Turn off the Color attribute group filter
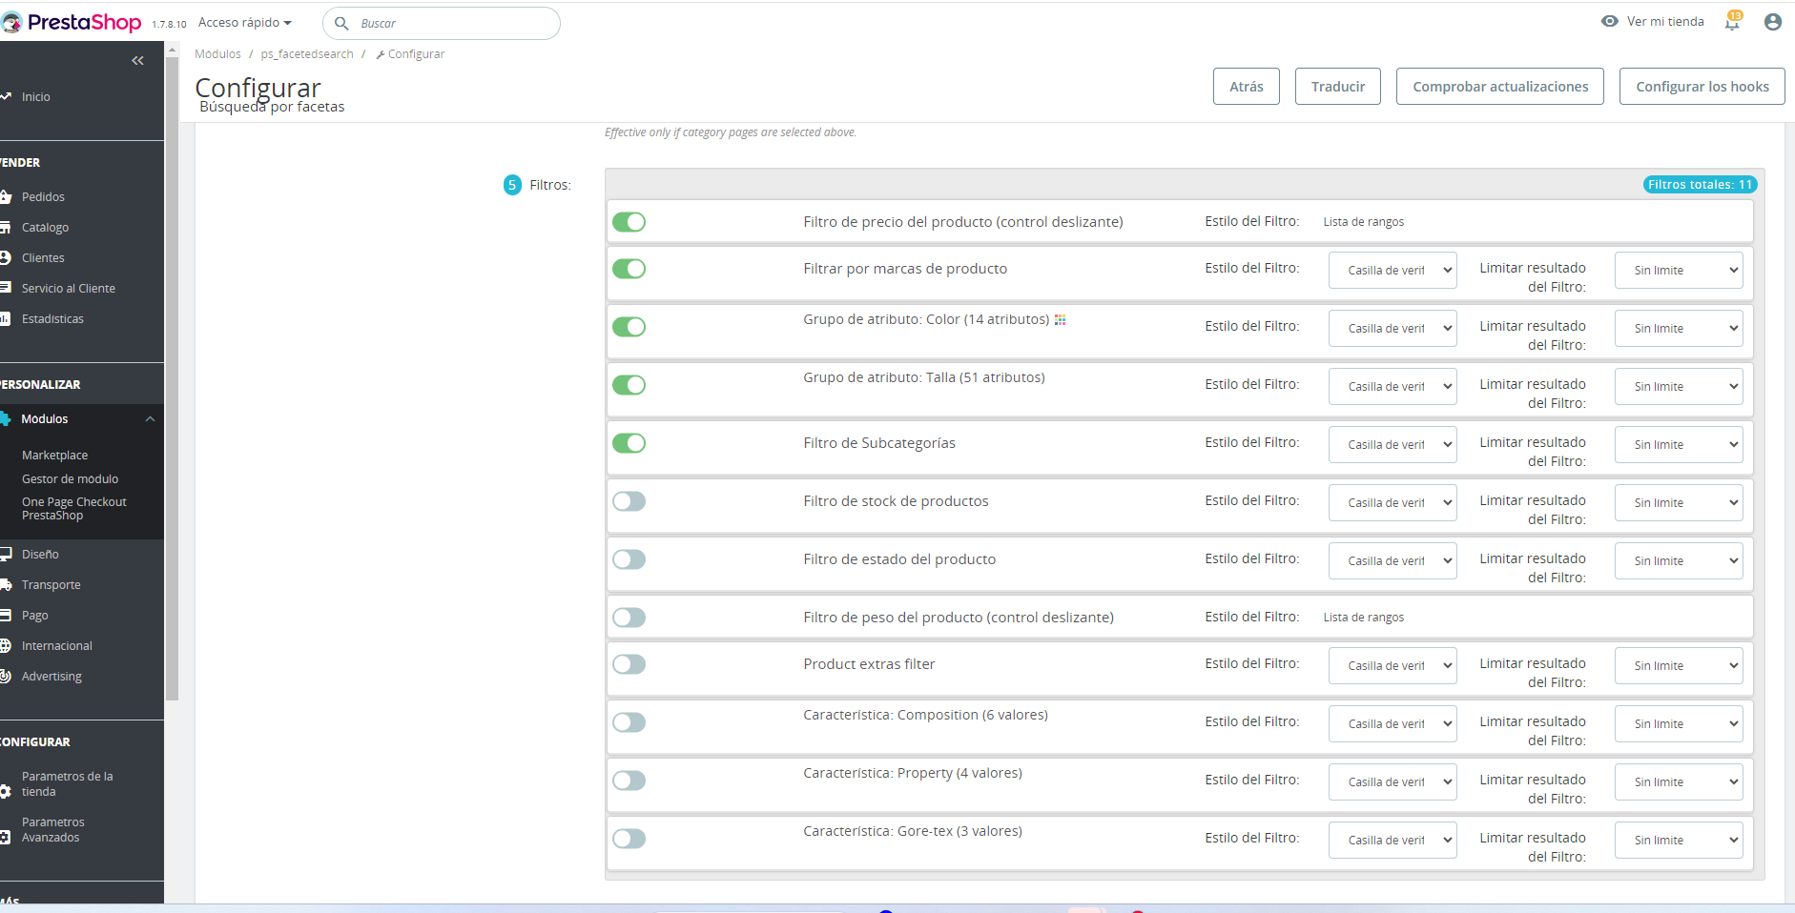Screen dimensions: 1795x913 (x=629, y=327)
